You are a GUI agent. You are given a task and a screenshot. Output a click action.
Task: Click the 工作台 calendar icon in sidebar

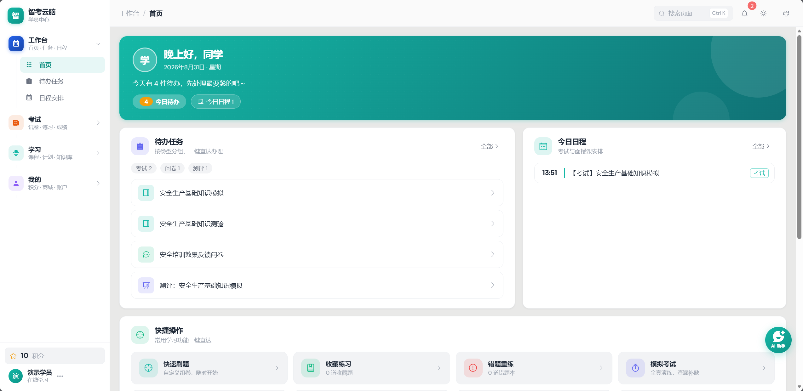tap(16, 44)
